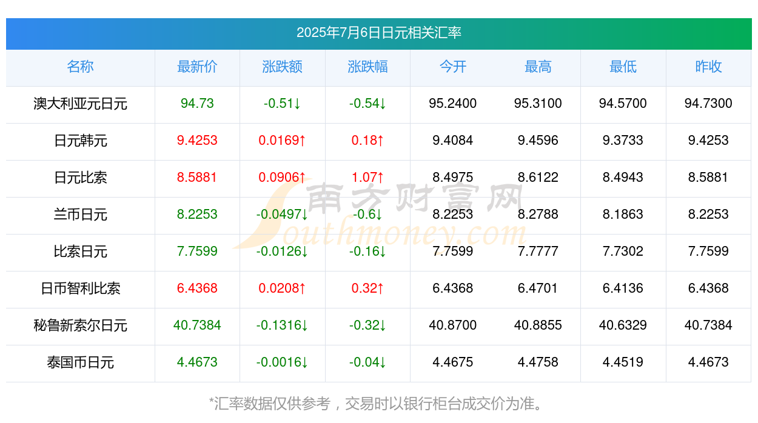Click change percent 0.32↑

[x=367, y=288]
